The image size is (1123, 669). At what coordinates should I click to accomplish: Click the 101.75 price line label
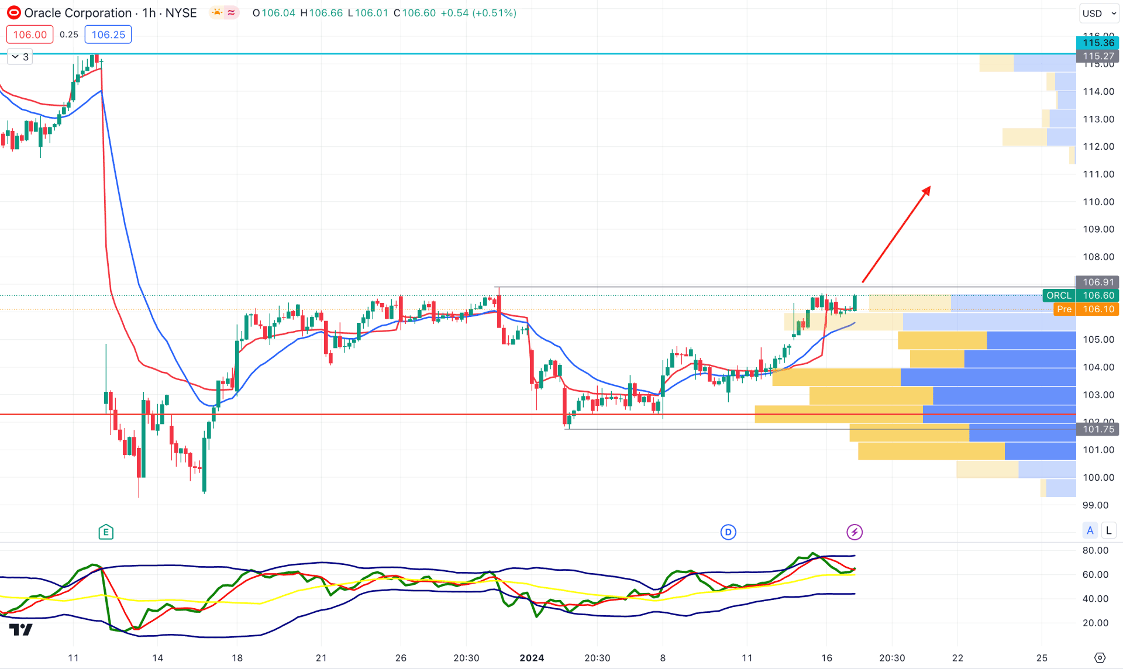tap(1098, 429)
